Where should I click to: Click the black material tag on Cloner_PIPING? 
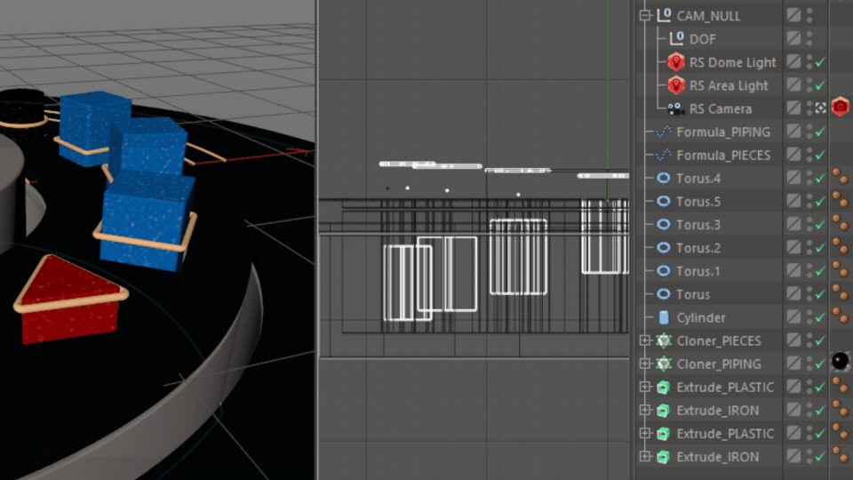pos(840,363)
